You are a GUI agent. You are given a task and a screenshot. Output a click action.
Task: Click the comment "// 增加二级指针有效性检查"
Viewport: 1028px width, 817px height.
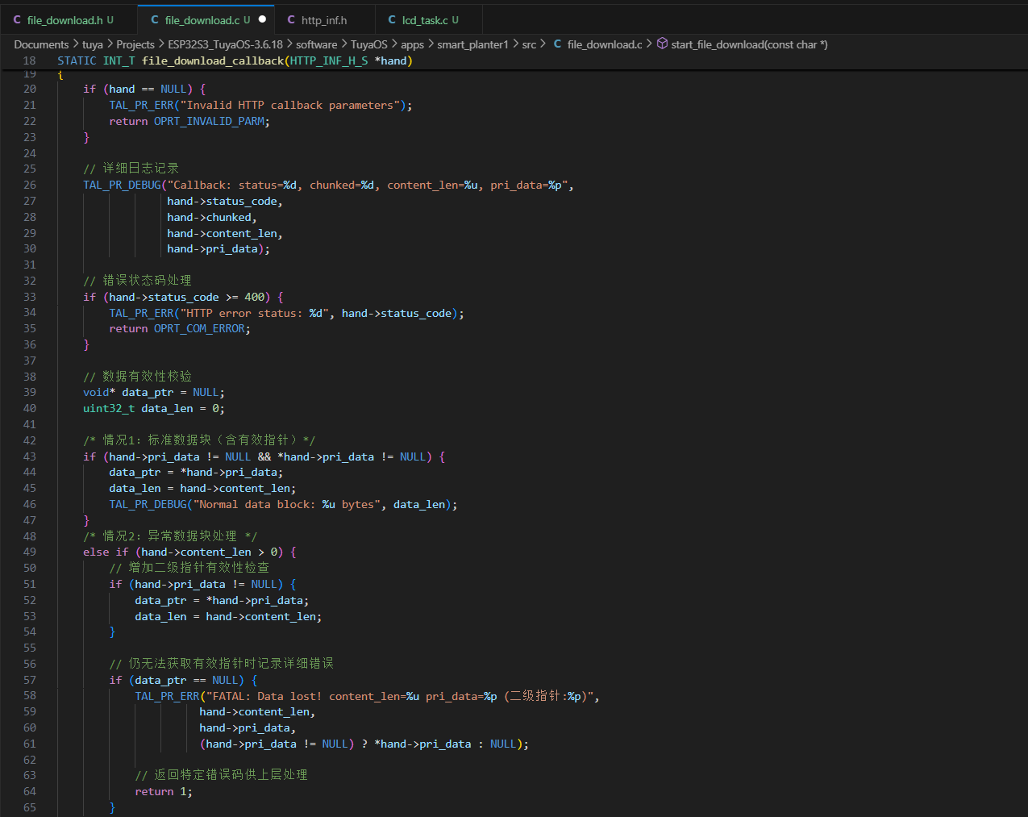coord(189,568)
